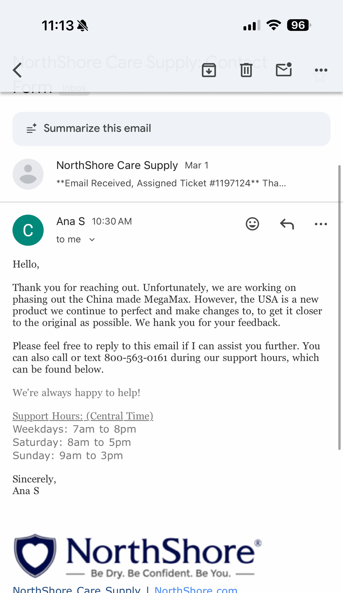This screenshot has width=343, height=593.
Task: Tap the back arrow to return to inbox
Action: coord(18,70)
